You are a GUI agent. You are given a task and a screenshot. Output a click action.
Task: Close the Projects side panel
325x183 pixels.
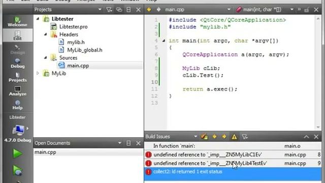pos(138,10)
